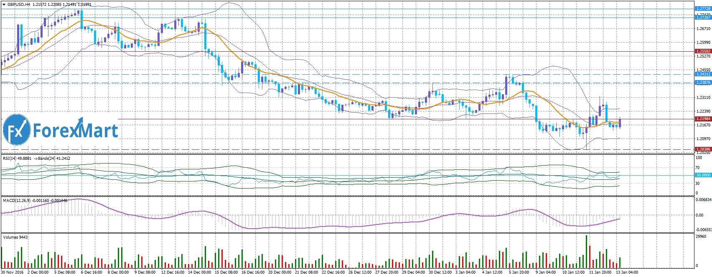Select the 30 Nov 2016 date label
712x277 pixels.
(x=13, y=272)
